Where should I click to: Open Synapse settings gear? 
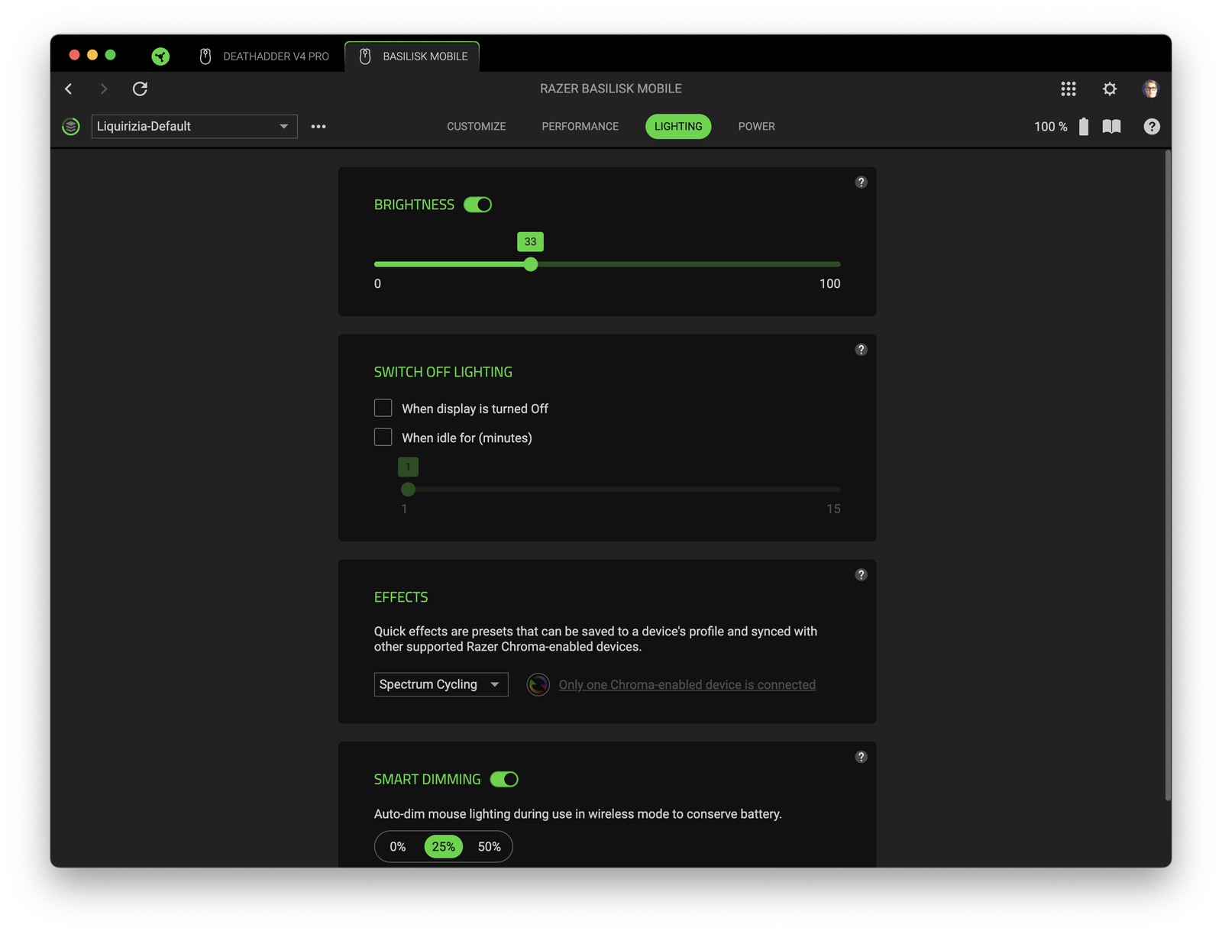1110,89
